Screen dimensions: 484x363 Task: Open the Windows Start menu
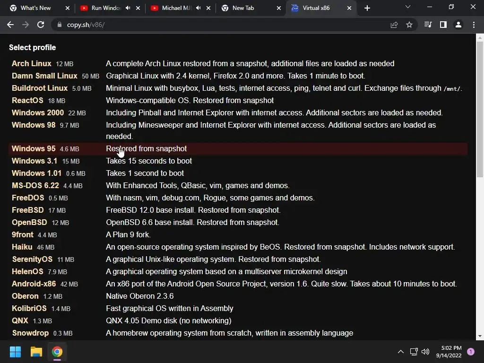[15, 352]
